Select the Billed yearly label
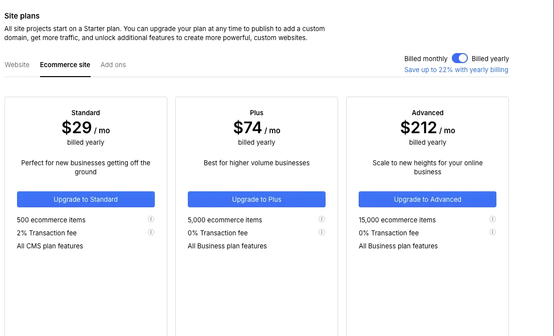The height and width of the screenshot is (336, 554). pos(490,59)
